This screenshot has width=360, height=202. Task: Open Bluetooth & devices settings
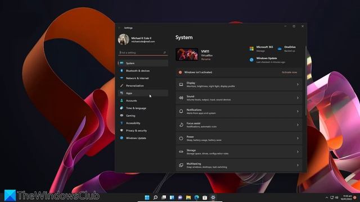pos(143,71)
